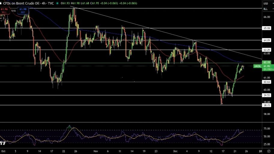Click the blue BUY 61.98 button
Viewport: 274px width, 154px height.
point(23,11)
